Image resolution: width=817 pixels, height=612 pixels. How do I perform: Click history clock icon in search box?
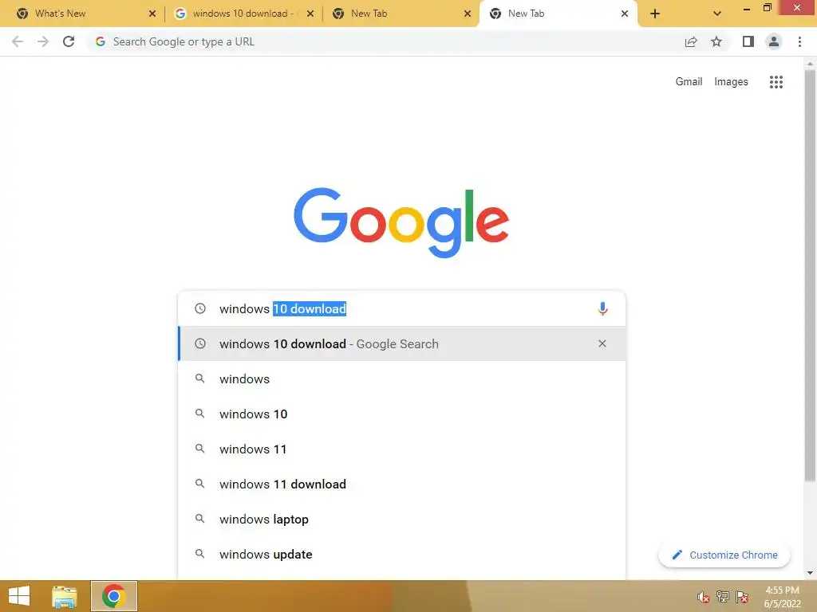(x=200, y=308)
